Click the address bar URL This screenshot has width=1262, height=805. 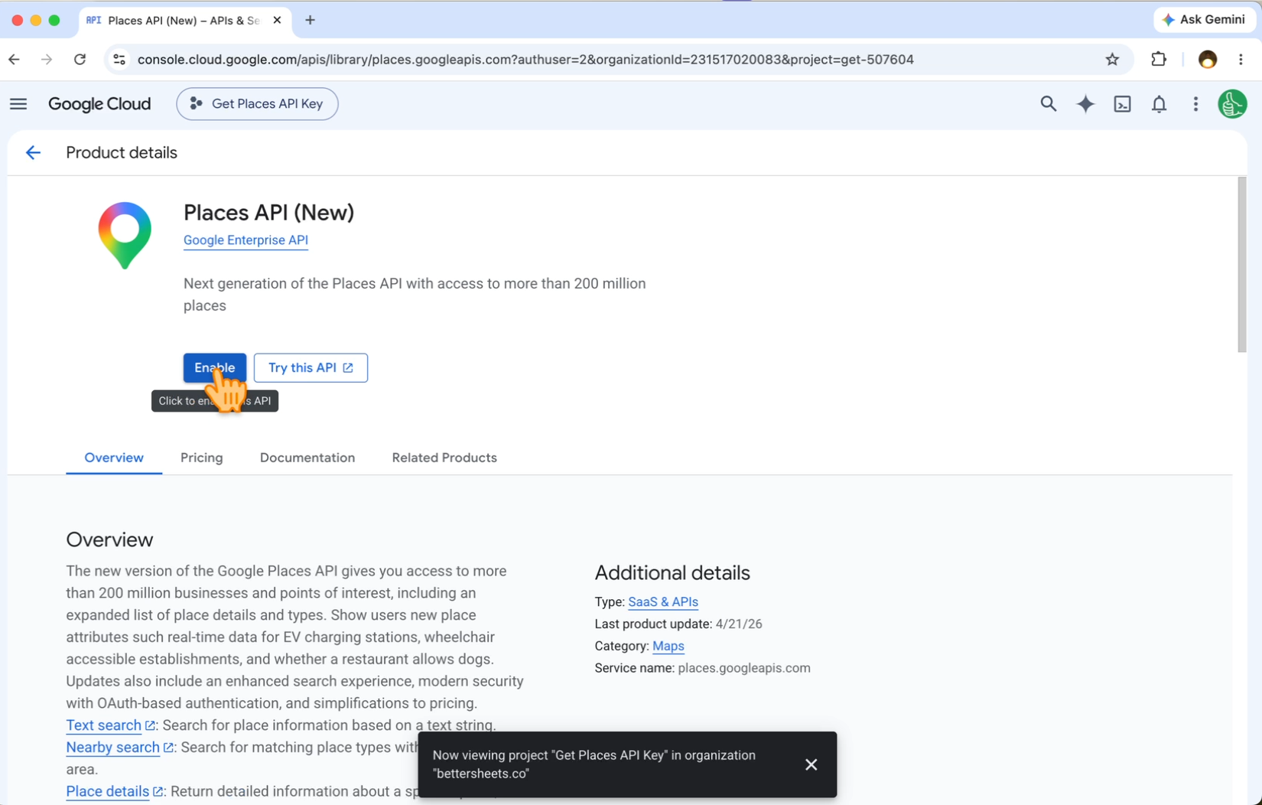(525, 60)
